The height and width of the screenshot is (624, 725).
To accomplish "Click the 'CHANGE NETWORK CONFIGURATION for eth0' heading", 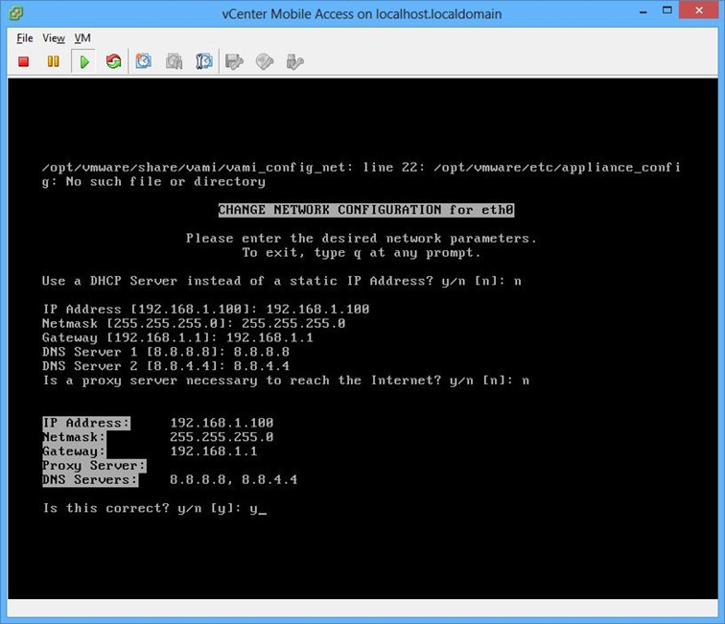I will (x=365, y=210).
